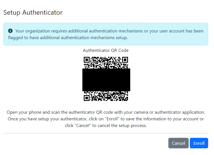Click the divider line below the heading

[106, 20]
